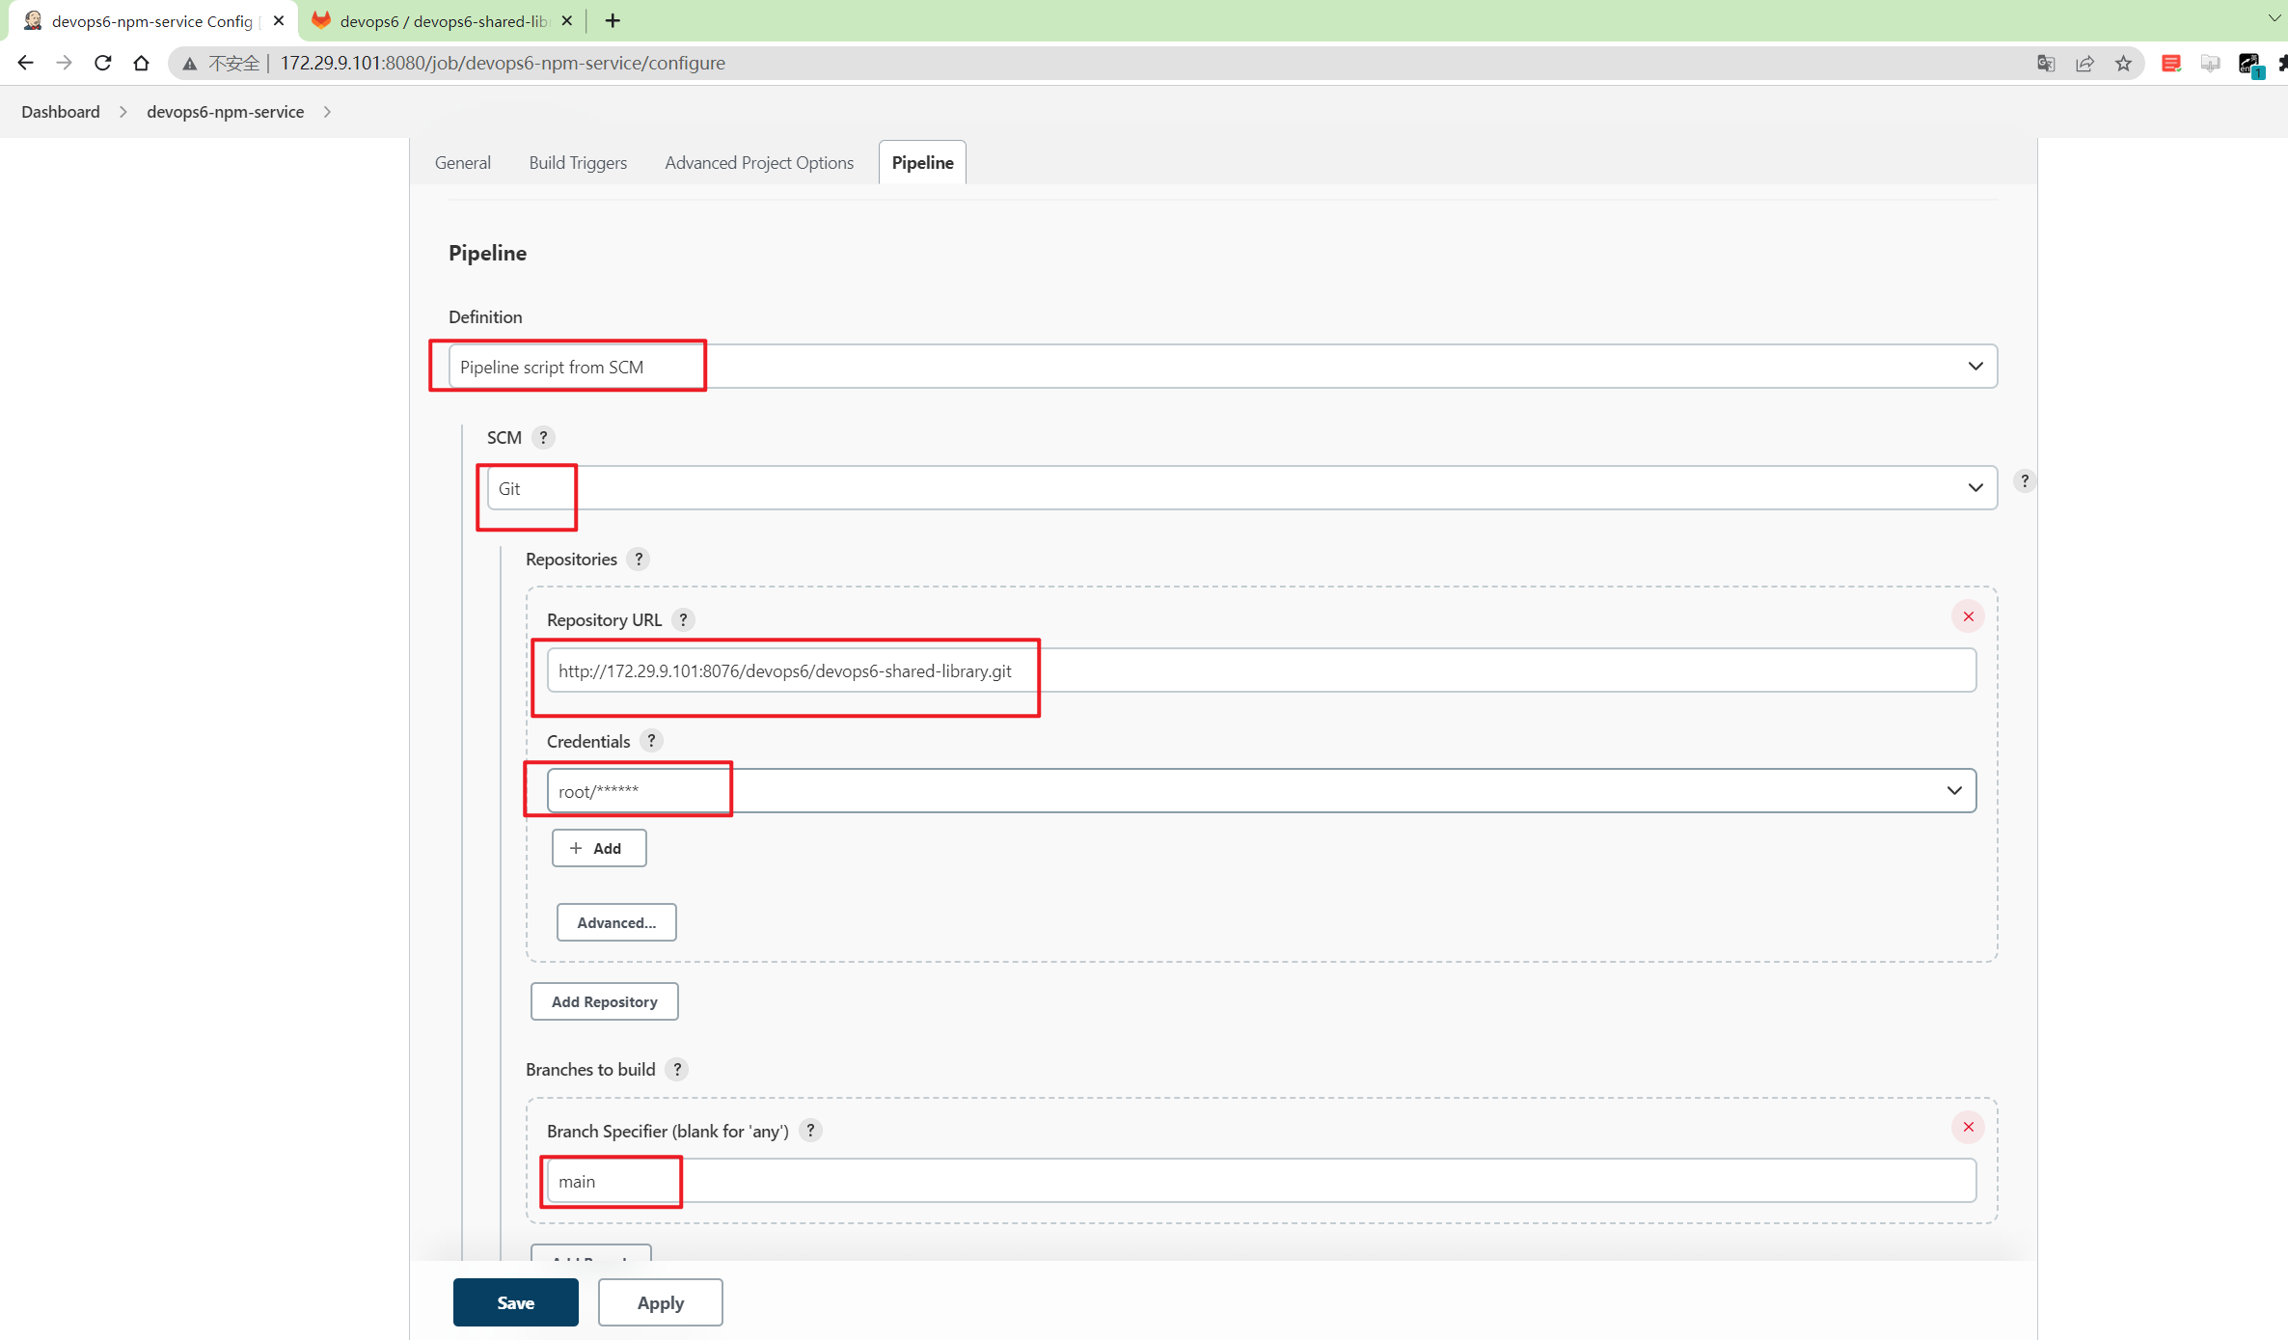Click the browser forward arrow
Viewport: 2288px width, 1340px height.
click(x=64, y=63)
